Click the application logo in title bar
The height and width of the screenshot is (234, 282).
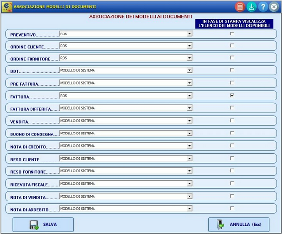pyautogui.click(x=7, y=7)
